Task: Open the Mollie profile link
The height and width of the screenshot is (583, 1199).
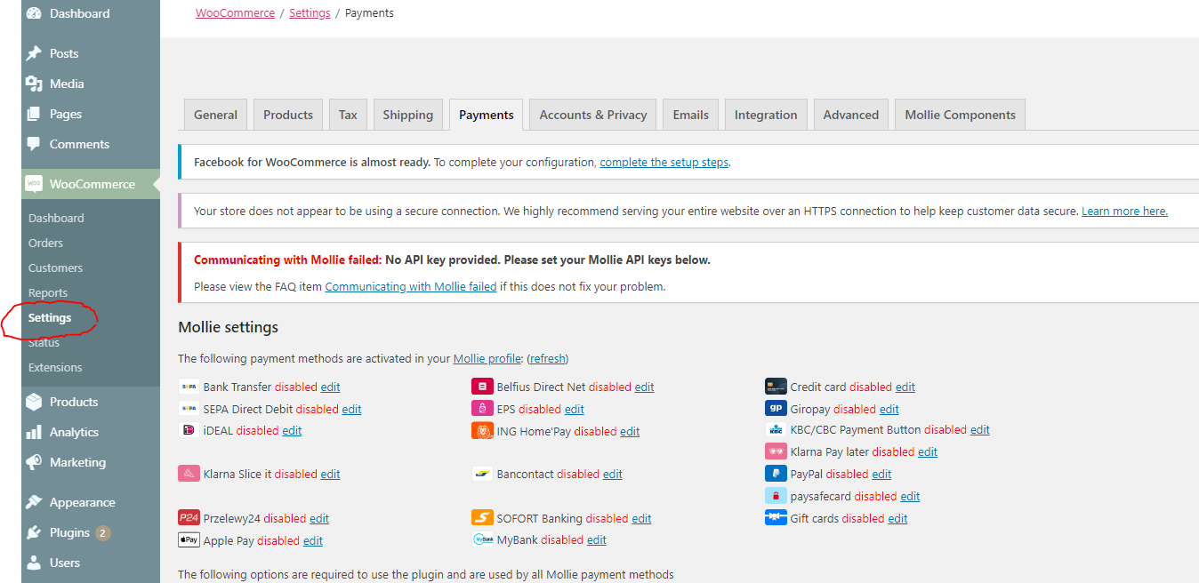Action: point(487,359)
